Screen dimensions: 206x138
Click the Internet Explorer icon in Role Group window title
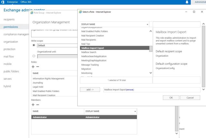(32, 13)
